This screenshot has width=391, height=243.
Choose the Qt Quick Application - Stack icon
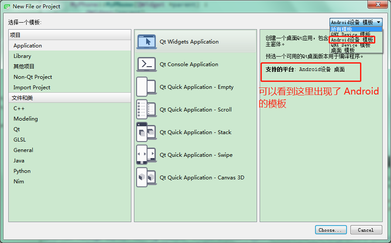tap(147, 132)
